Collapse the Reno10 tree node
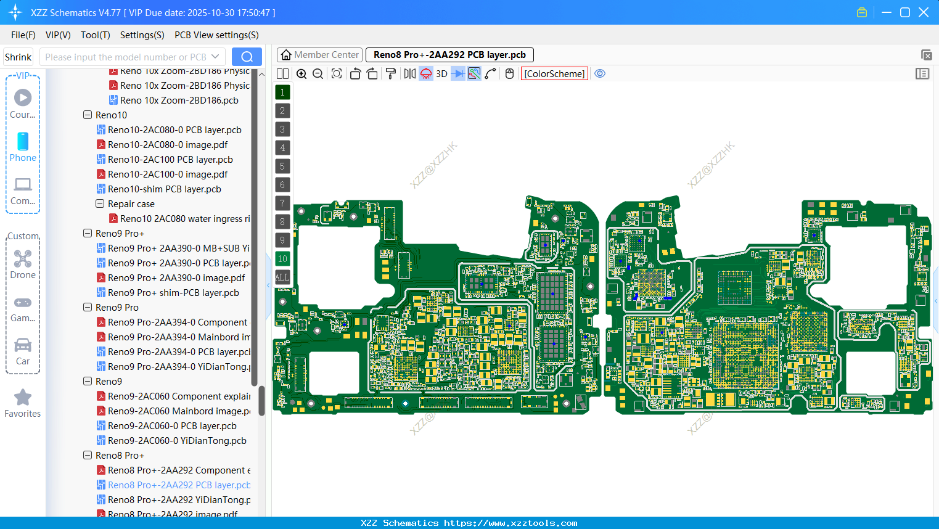The image size is (939, 529). click(87, 115)
